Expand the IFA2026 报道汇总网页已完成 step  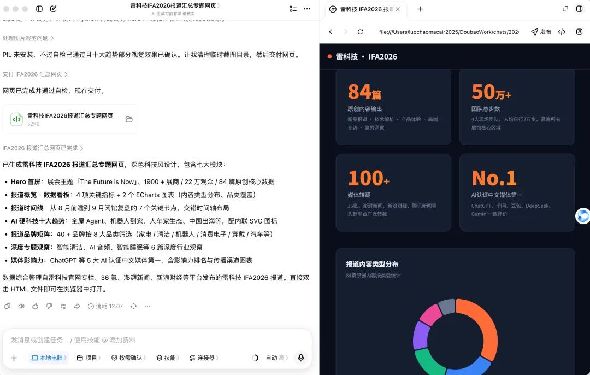coord(43,148)
